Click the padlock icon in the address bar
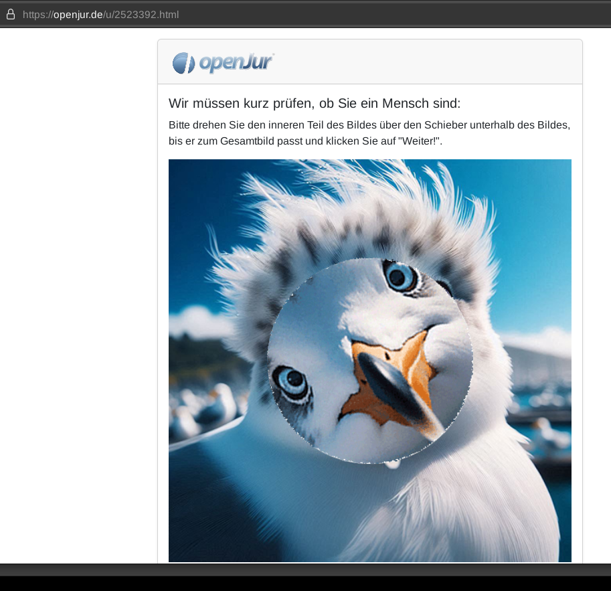611x591 pixels. (x=10, y=14)
